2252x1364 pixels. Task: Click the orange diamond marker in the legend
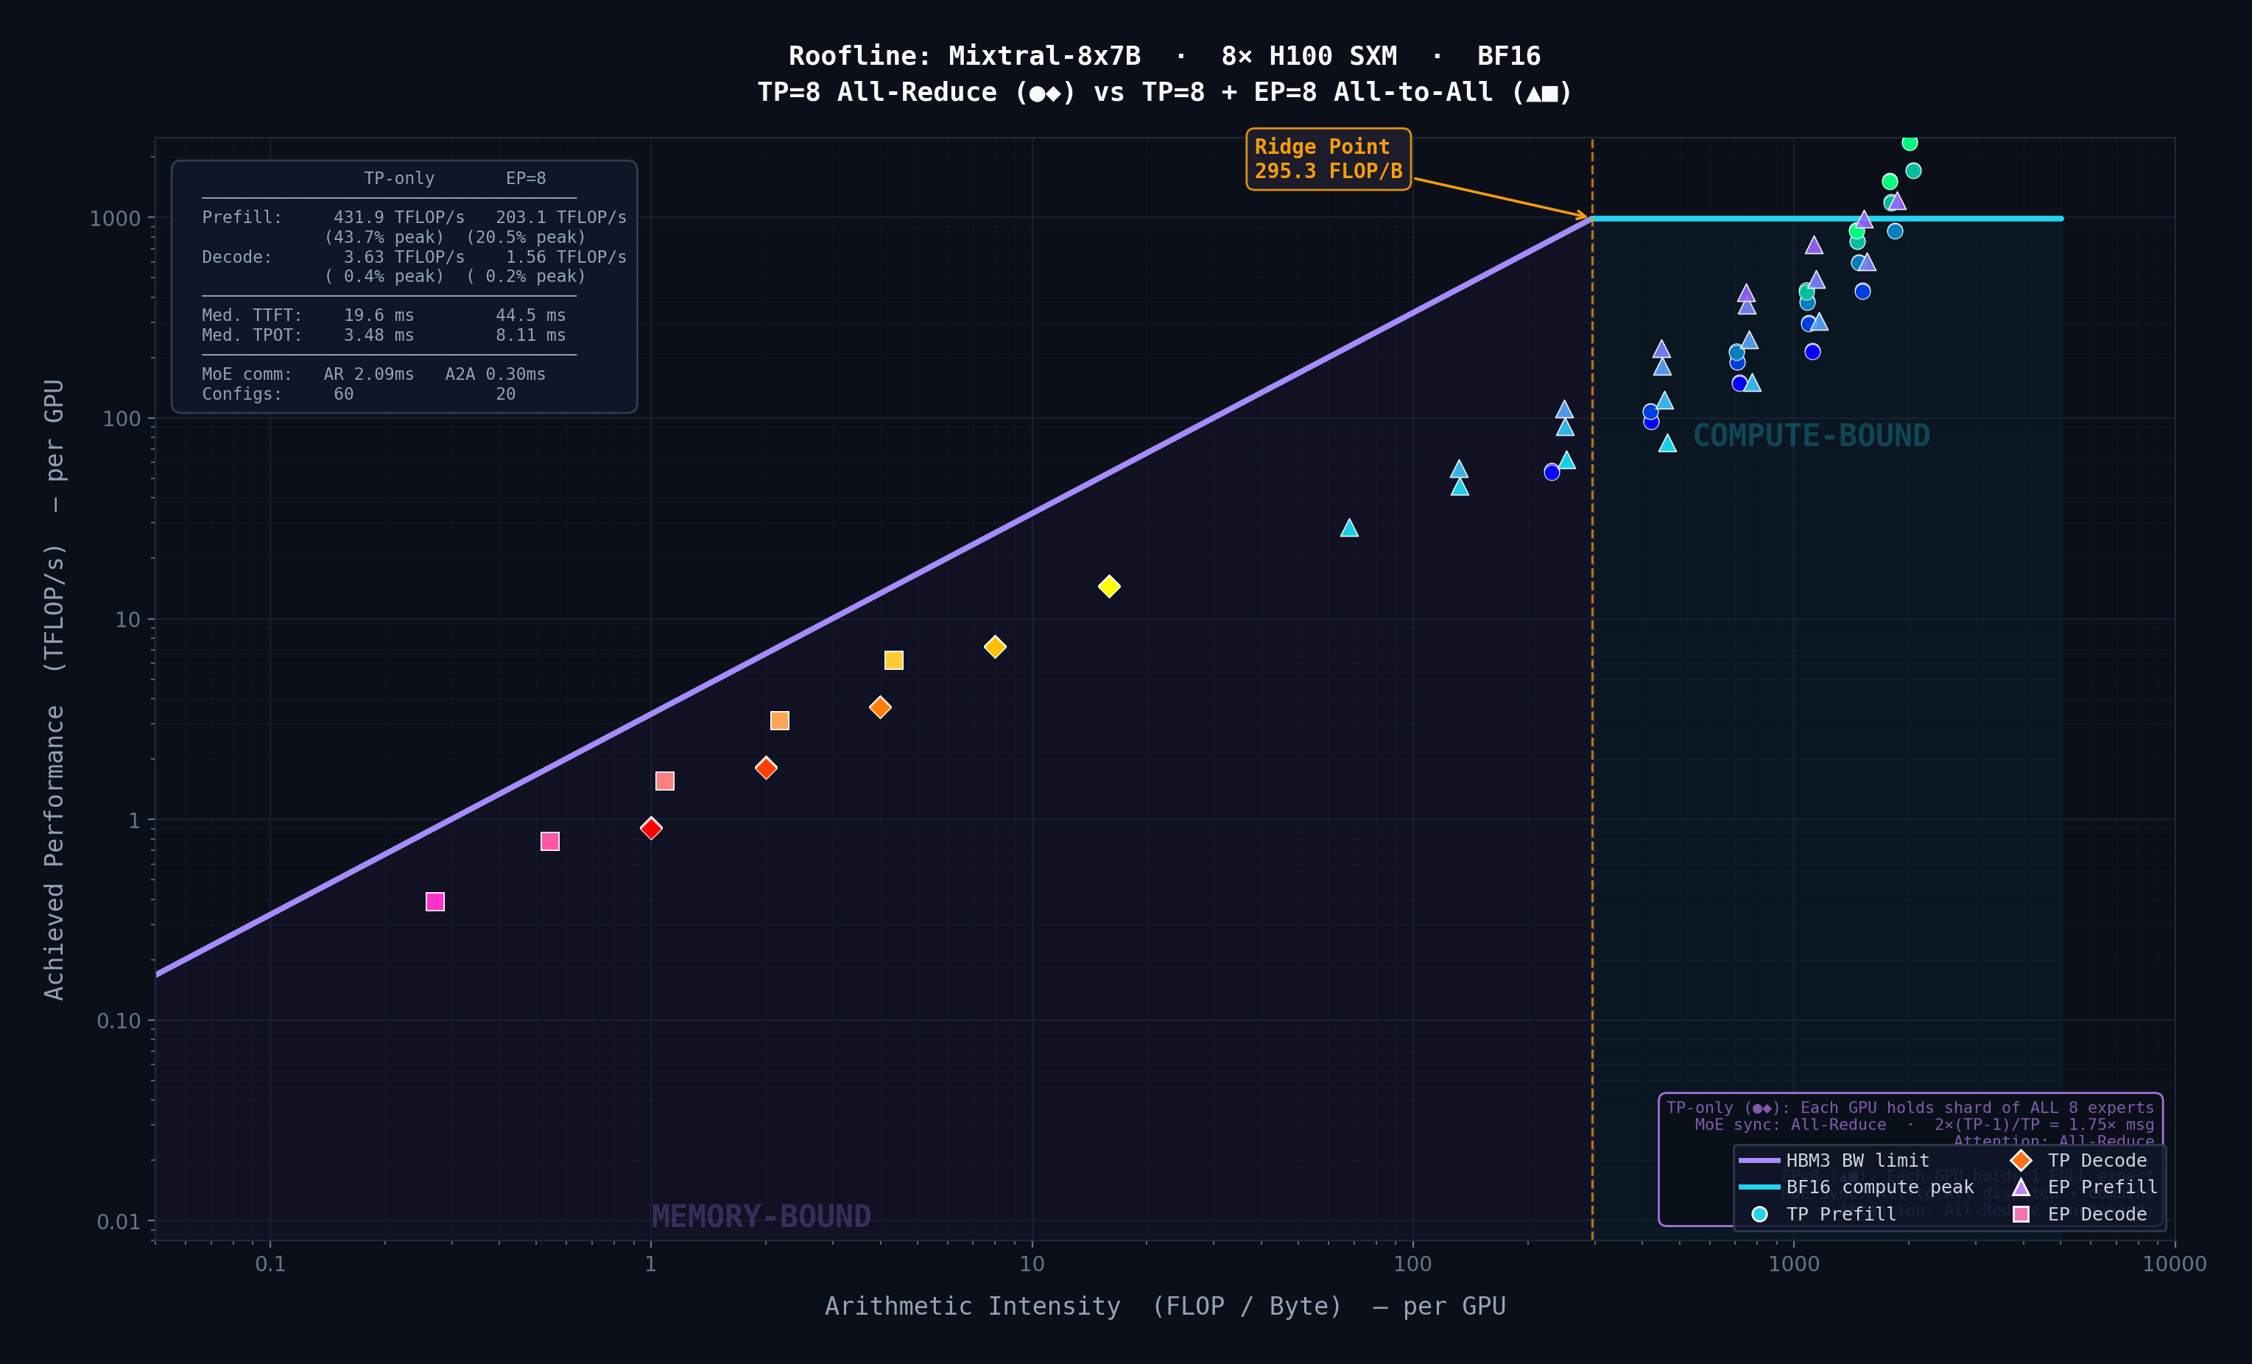click(2021, 1160)
